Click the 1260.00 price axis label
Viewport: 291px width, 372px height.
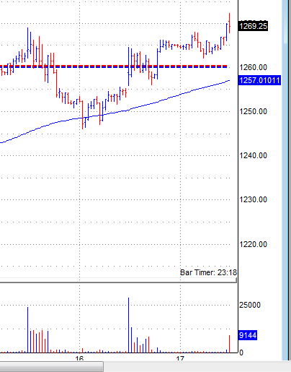[x=254, y=67]
